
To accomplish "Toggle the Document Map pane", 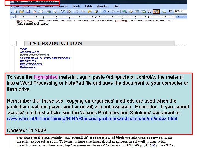I will pyautogui.click(x=164, y=12).
